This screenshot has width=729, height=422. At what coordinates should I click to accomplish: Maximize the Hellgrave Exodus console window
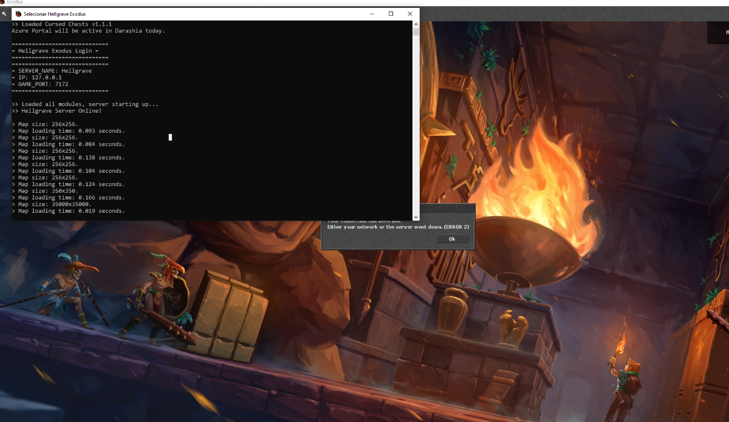point(391,13)
